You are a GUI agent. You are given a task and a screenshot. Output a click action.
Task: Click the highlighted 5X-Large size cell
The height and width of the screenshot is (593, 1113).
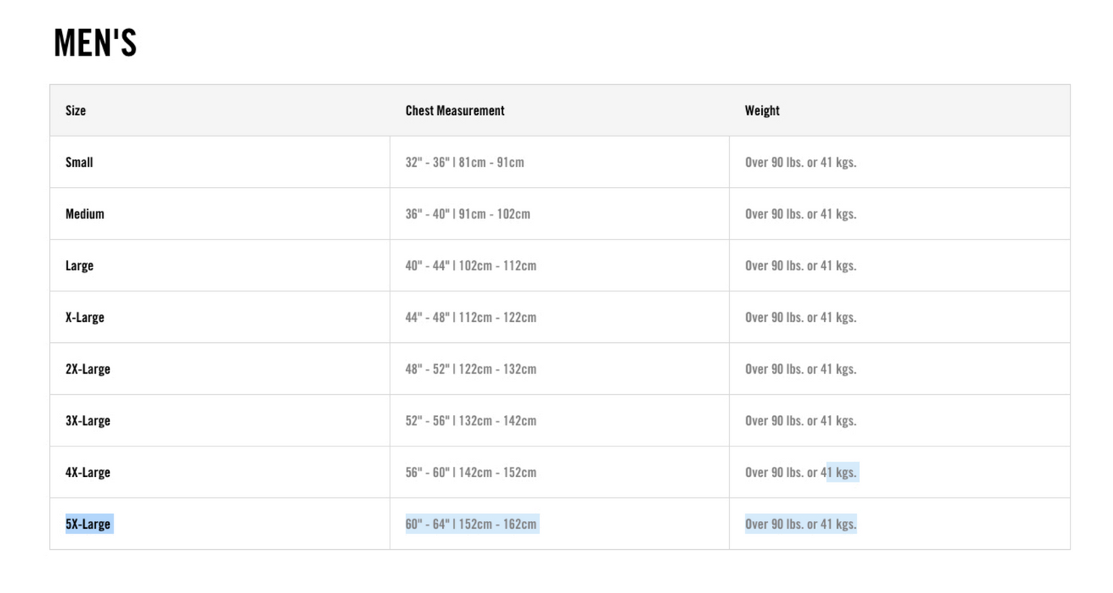89,524
